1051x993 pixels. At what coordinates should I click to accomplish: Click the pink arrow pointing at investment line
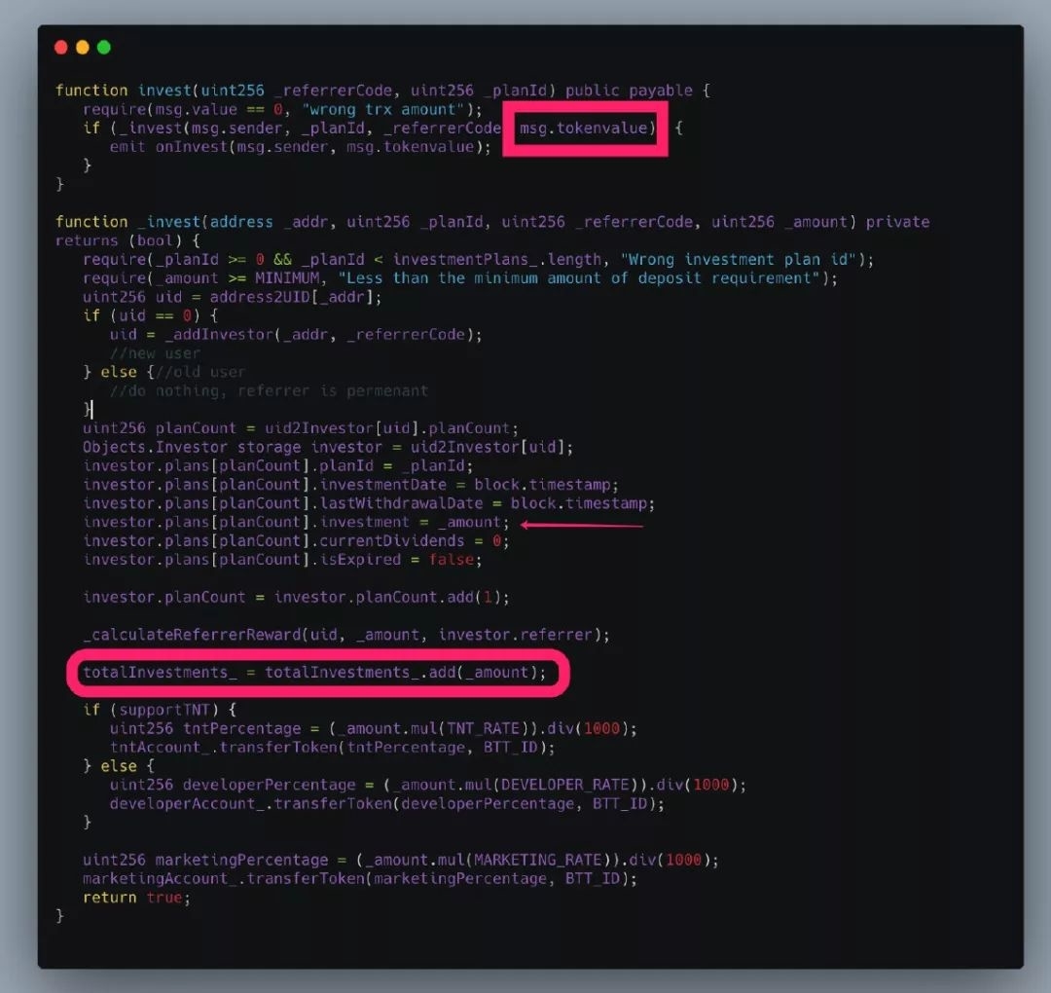(582, 526)
